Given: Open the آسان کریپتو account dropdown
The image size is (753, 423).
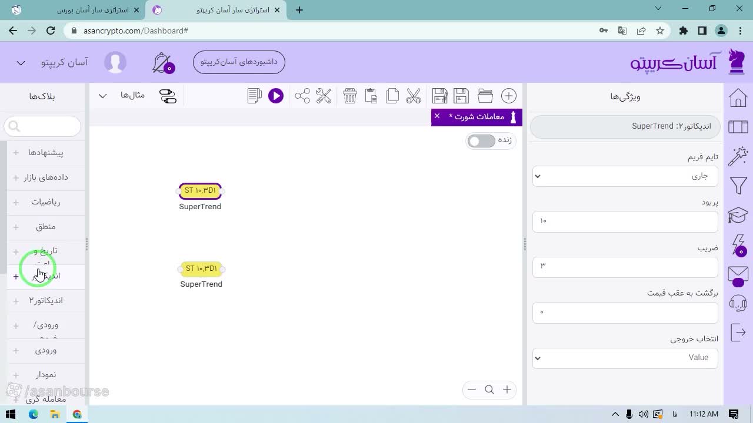Looking at the screenshot, I should (x=52, y=62).
